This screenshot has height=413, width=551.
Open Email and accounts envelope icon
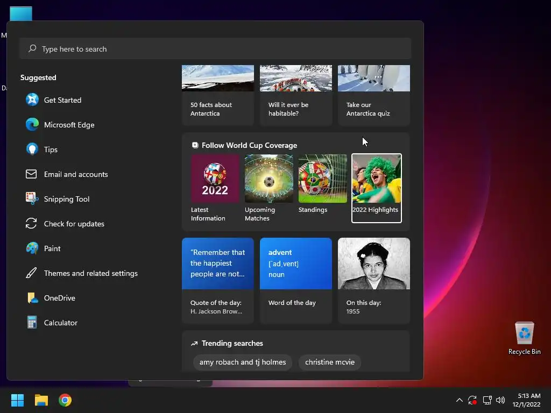[31, 174]
